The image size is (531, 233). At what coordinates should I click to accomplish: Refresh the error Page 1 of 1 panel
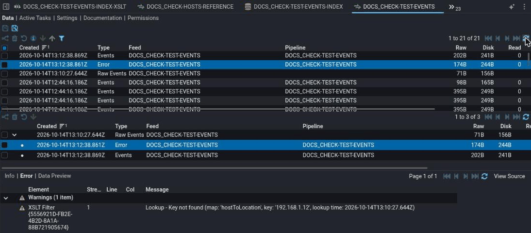click(484, 176)
